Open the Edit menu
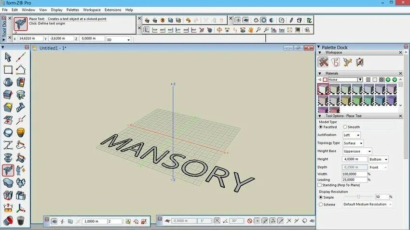 tap(14, 10)
